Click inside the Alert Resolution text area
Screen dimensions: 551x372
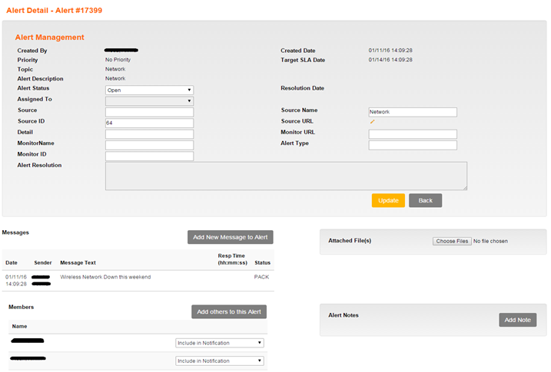click(286, 176)
